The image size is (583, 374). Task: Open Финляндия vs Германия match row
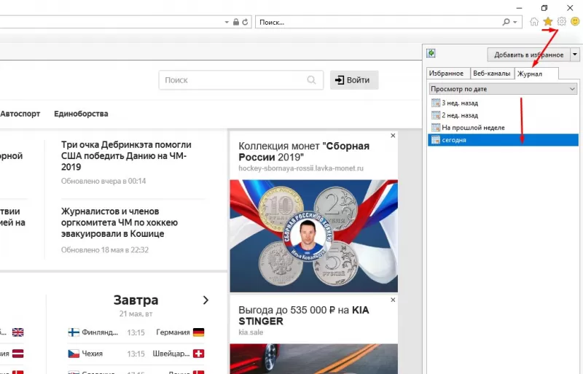(136, 332)
